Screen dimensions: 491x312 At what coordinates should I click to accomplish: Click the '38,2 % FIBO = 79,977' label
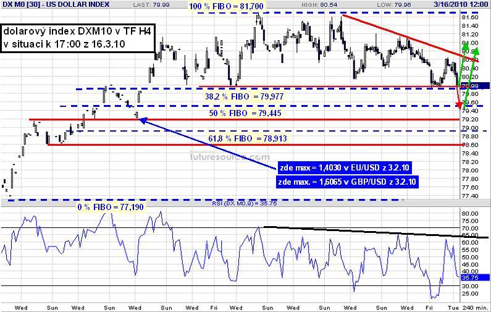coord(244,96)
